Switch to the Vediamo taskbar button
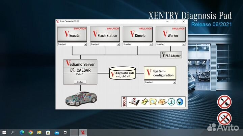 pos(83,132)
